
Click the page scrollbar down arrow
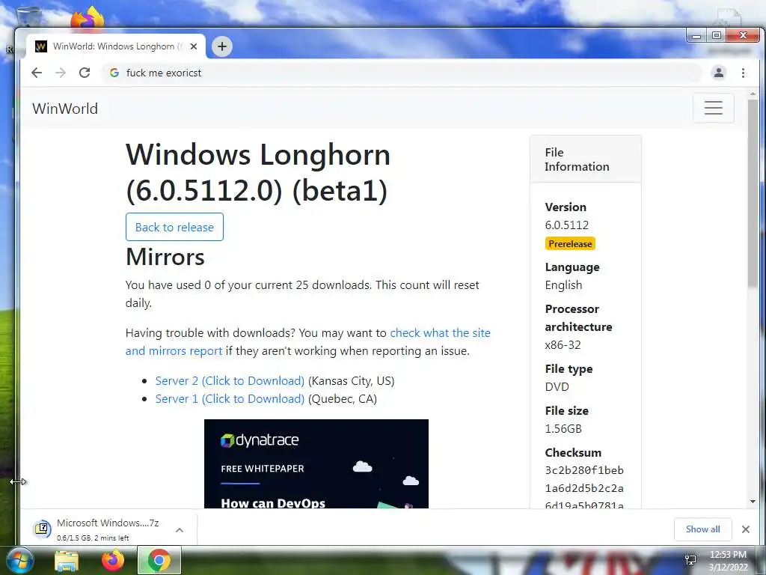pos(753,502)
